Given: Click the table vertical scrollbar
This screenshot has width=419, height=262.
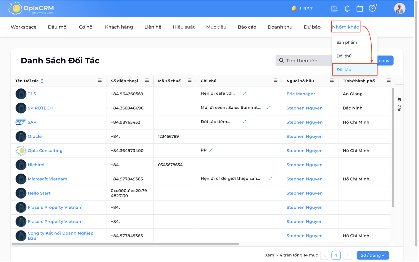Looking at the screenshot, I should coord(393,147).
